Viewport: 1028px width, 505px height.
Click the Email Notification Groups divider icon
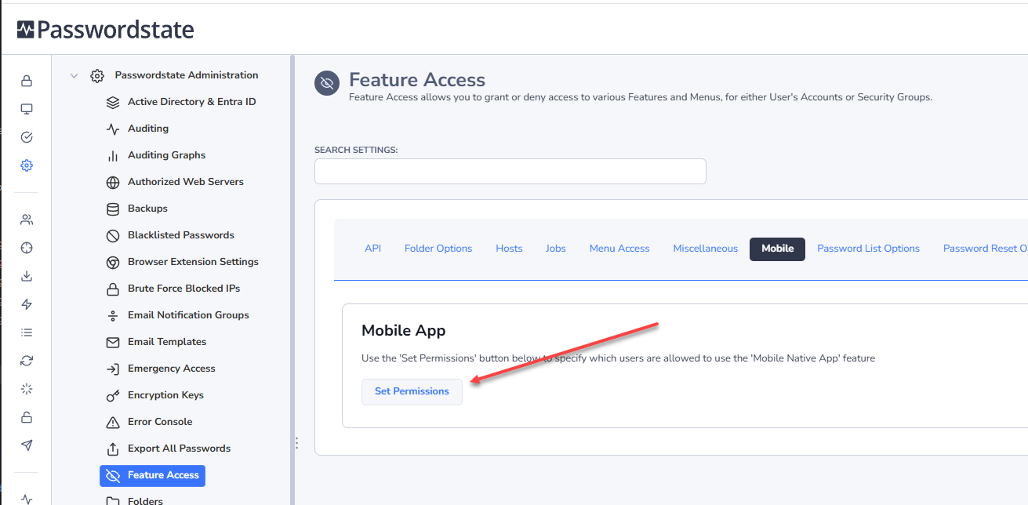[x=113, y=315]
